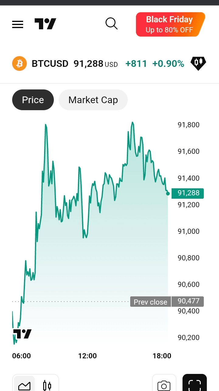The image size is (219, 391).
Task: Open search with the magnifier icon
Action: (111, 24)
